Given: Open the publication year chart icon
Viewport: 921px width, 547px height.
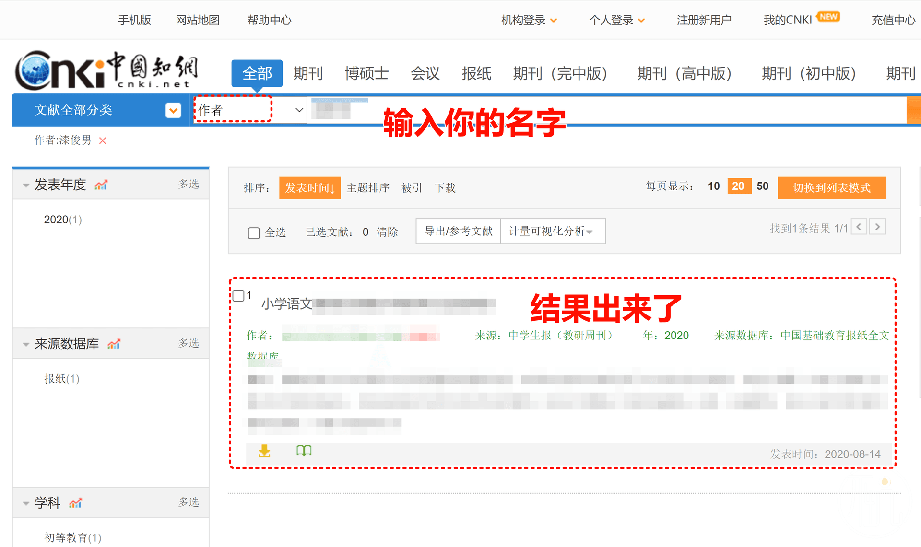Looking at the screenshot, I should click(x=101, y=185).
